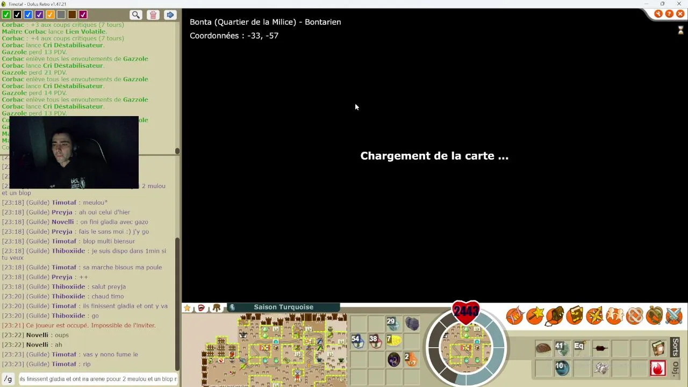Viewport: 688px width, 387px height.
Task: Select the dark purple swirl item
Action: 393,359
